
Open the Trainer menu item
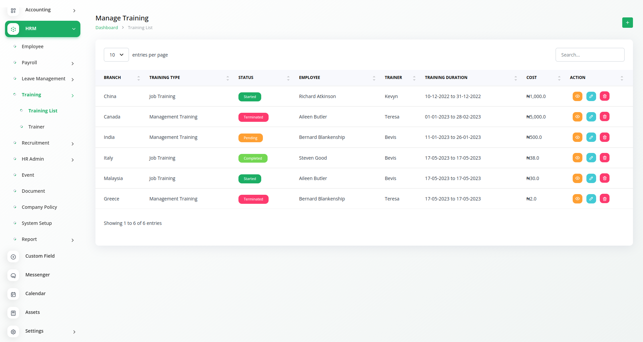pos(36,127)
